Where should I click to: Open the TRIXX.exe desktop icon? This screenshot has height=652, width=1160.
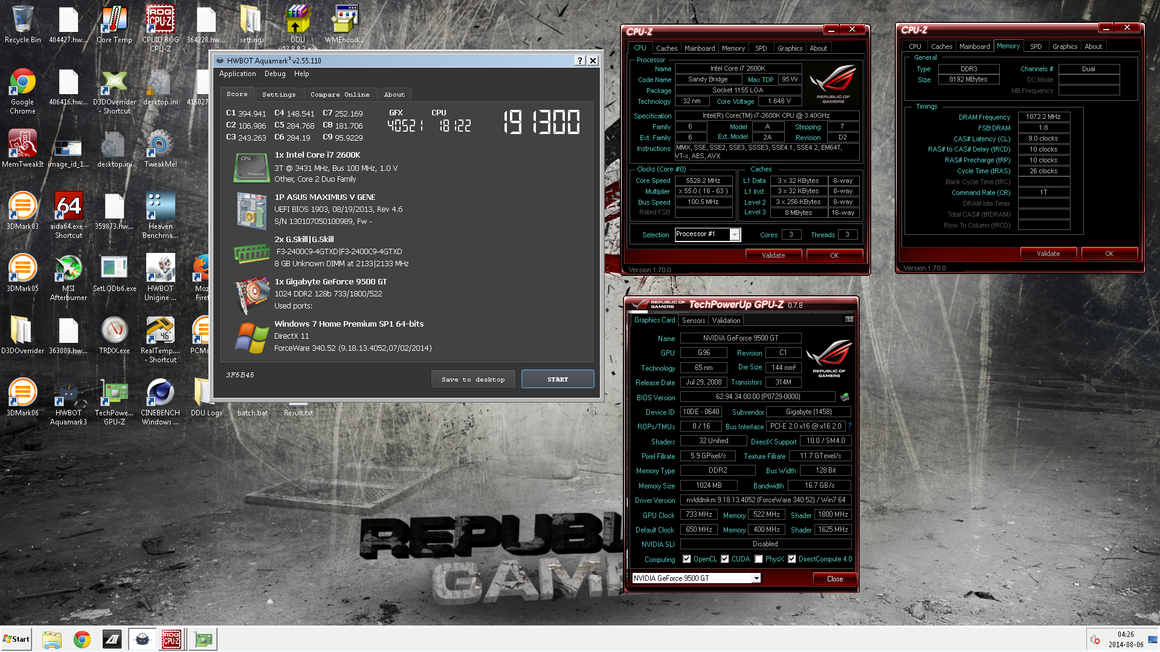114,335
